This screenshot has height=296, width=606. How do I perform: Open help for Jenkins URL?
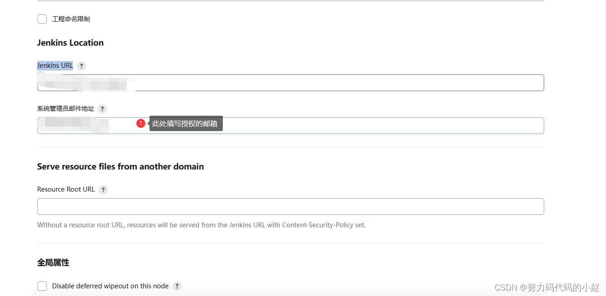[82, 66]
